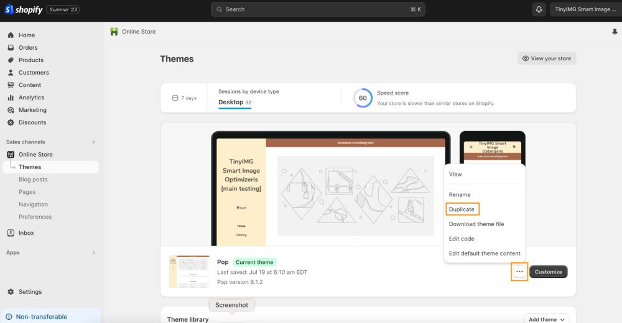
Task: Open the notifications bell
Action: coord(539,9)
